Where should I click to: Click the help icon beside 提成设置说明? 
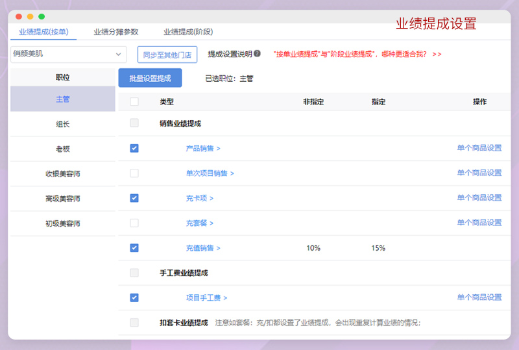pos(257,54)
